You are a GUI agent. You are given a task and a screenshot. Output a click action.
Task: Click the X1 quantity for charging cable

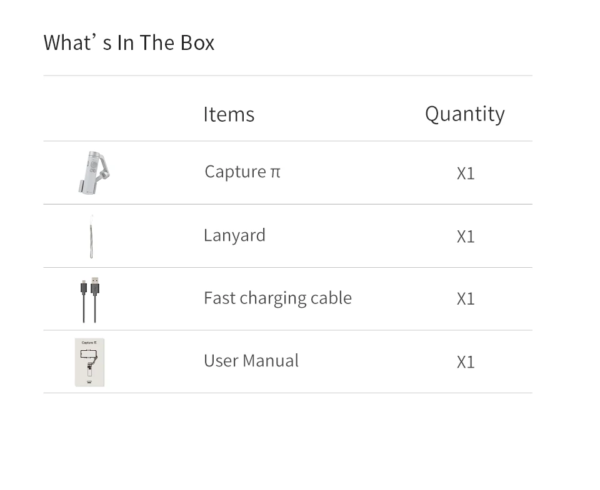point(466,298)
